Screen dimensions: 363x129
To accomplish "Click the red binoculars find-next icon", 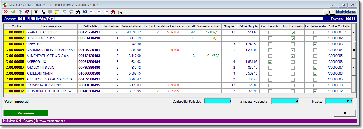I will pyautogui.click(x=113, y=12).
